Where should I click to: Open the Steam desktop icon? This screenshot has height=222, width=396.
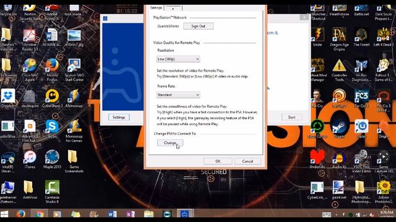click(339, 129)
